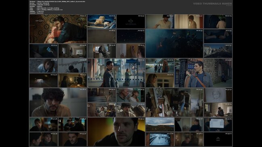Screen dimensions: 262x147
Task: Click the large close-up of man with yellow background
Action: click(x=116, y=132)
